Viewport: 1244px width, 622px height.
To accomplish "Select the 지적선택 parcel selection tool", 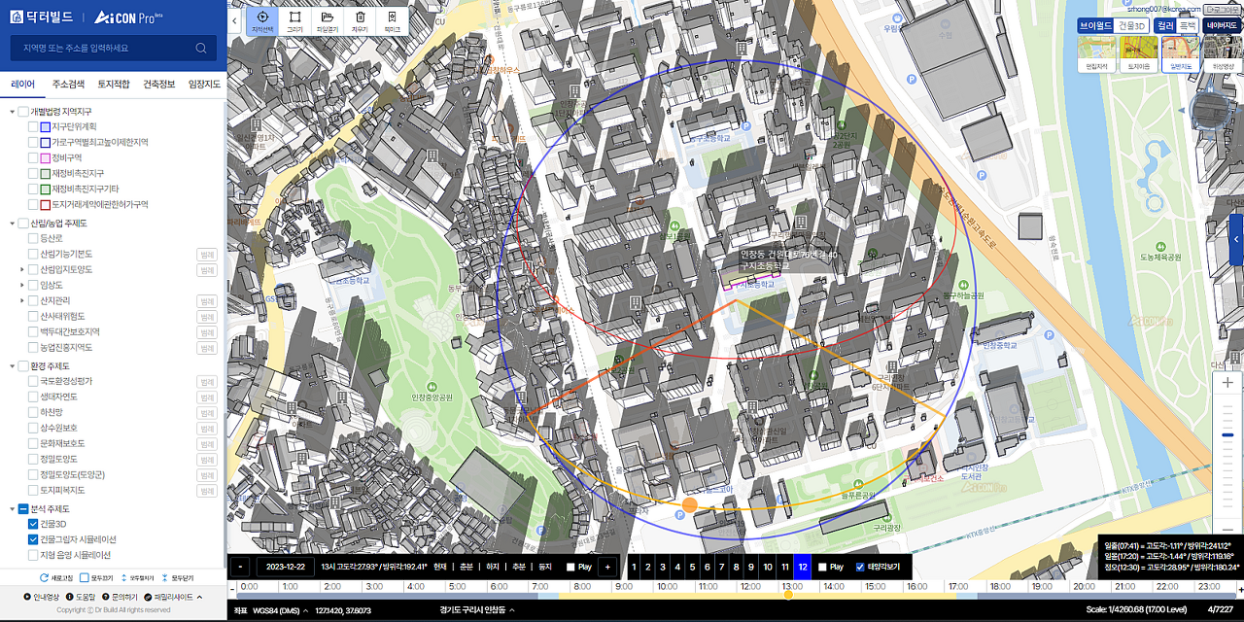I will pos(261,20).
